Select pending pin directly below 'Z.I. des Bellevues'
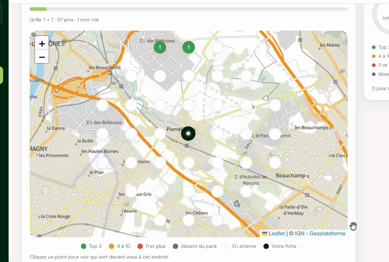This screenshot has width=389, height=262. tap(102, 134)
